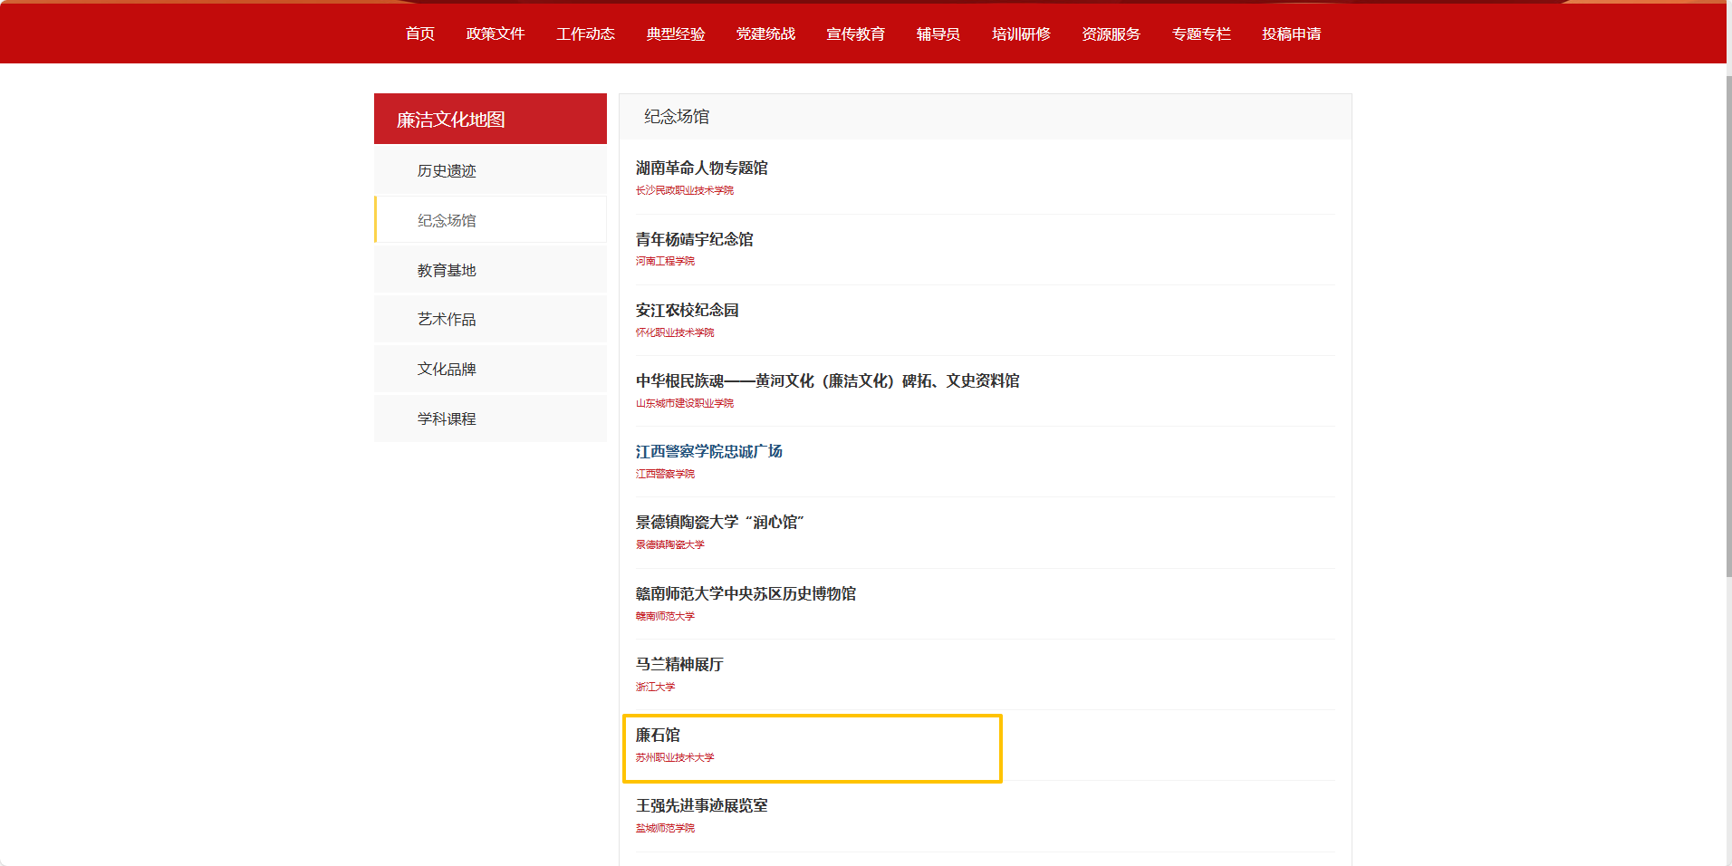
Task: Select 历史遗迹 in the left sidebar
Action: tap(447, 170)
